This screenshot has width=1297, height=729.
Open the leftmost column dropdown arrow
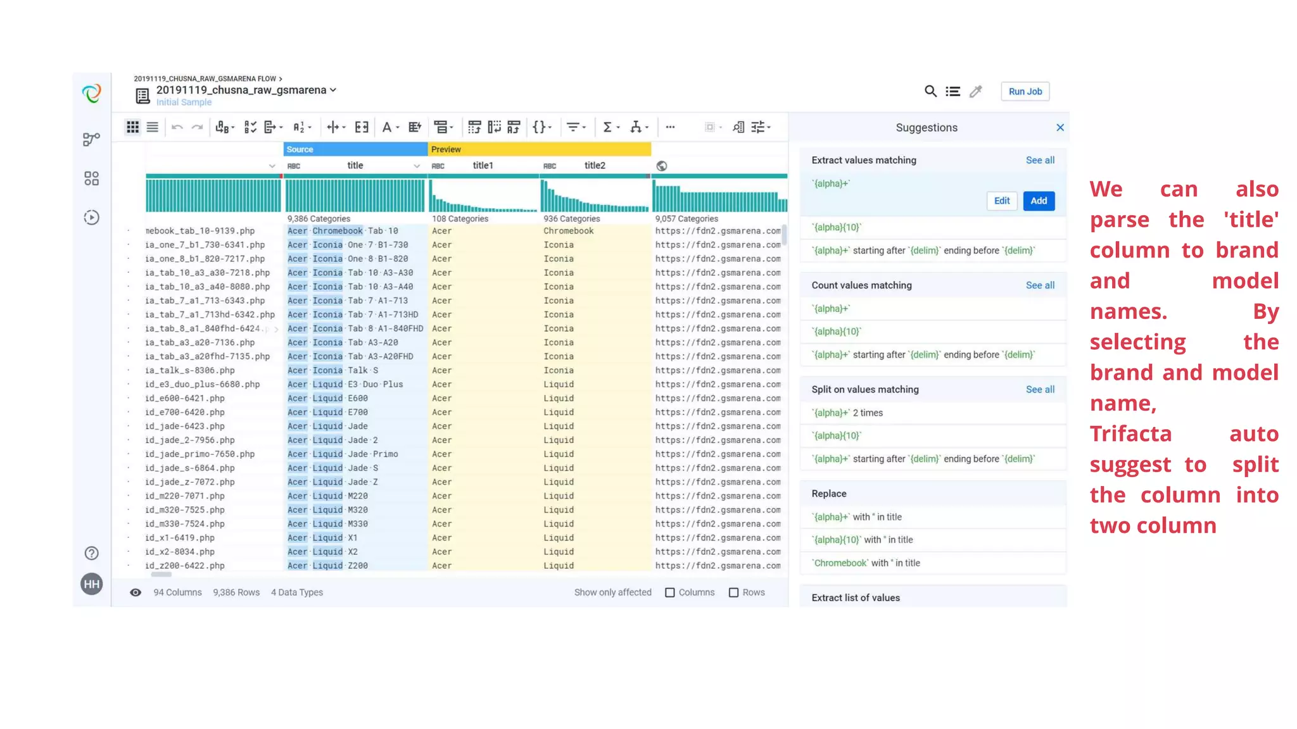tap(272, 166)
